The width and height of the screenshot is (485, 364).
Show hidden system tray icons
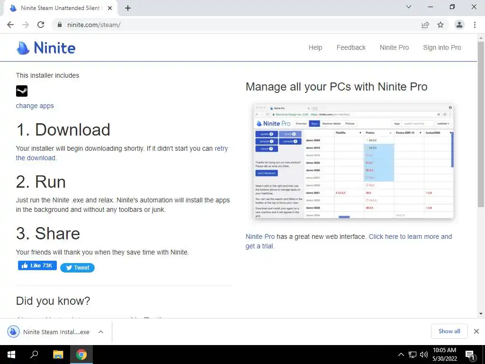point(401,355)
